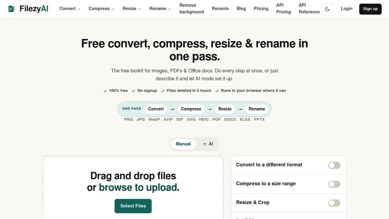Click the Sign up button
Screen dimensions: 389x219
(x=370, y=9)
